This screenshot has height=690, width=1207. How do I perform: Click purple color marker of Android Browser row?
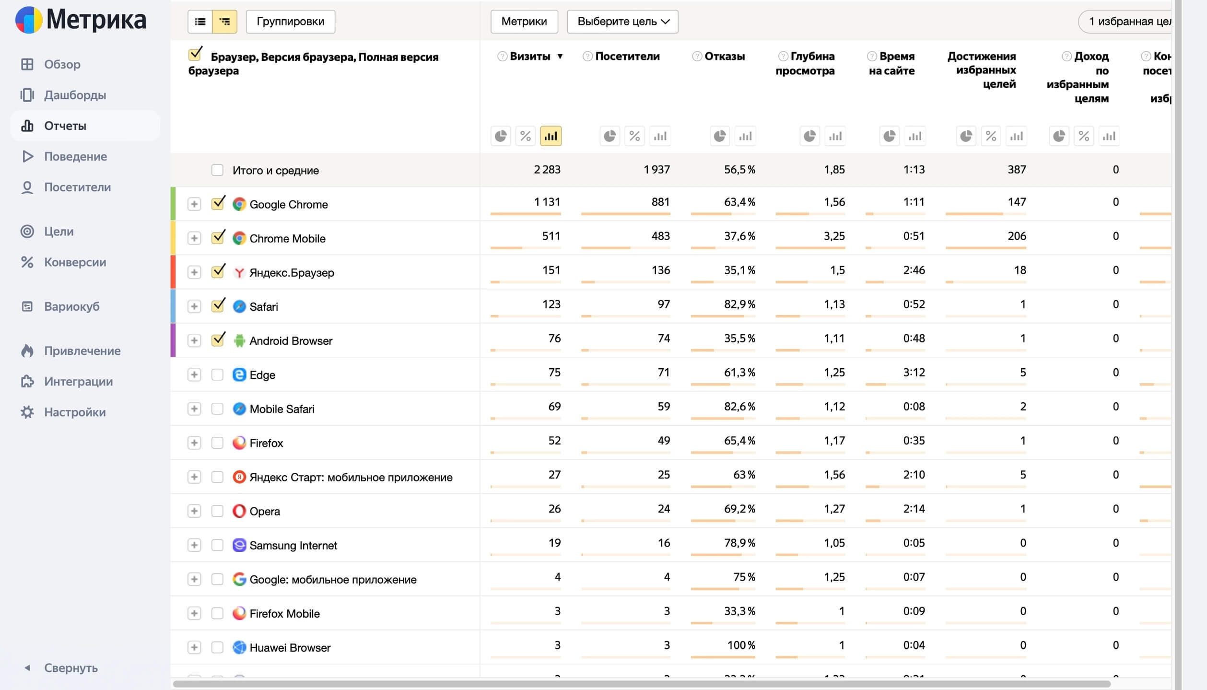coord(173,340)
